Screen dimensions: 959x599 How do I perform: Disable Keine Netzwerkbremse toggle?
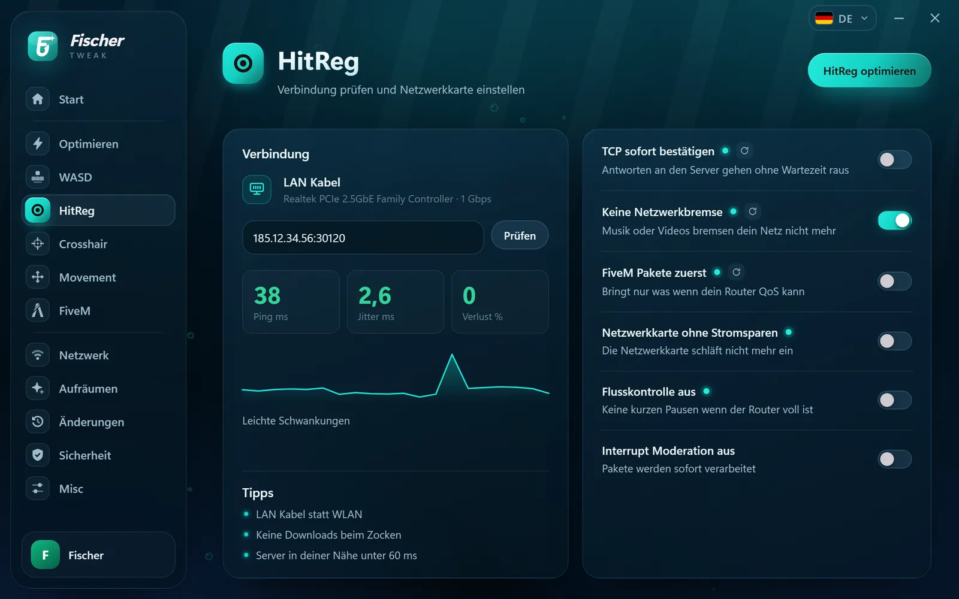894,220
